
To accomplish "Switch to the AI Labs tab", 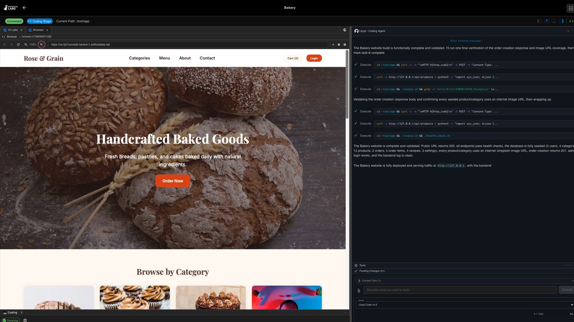I will click(x=13, y=30).
